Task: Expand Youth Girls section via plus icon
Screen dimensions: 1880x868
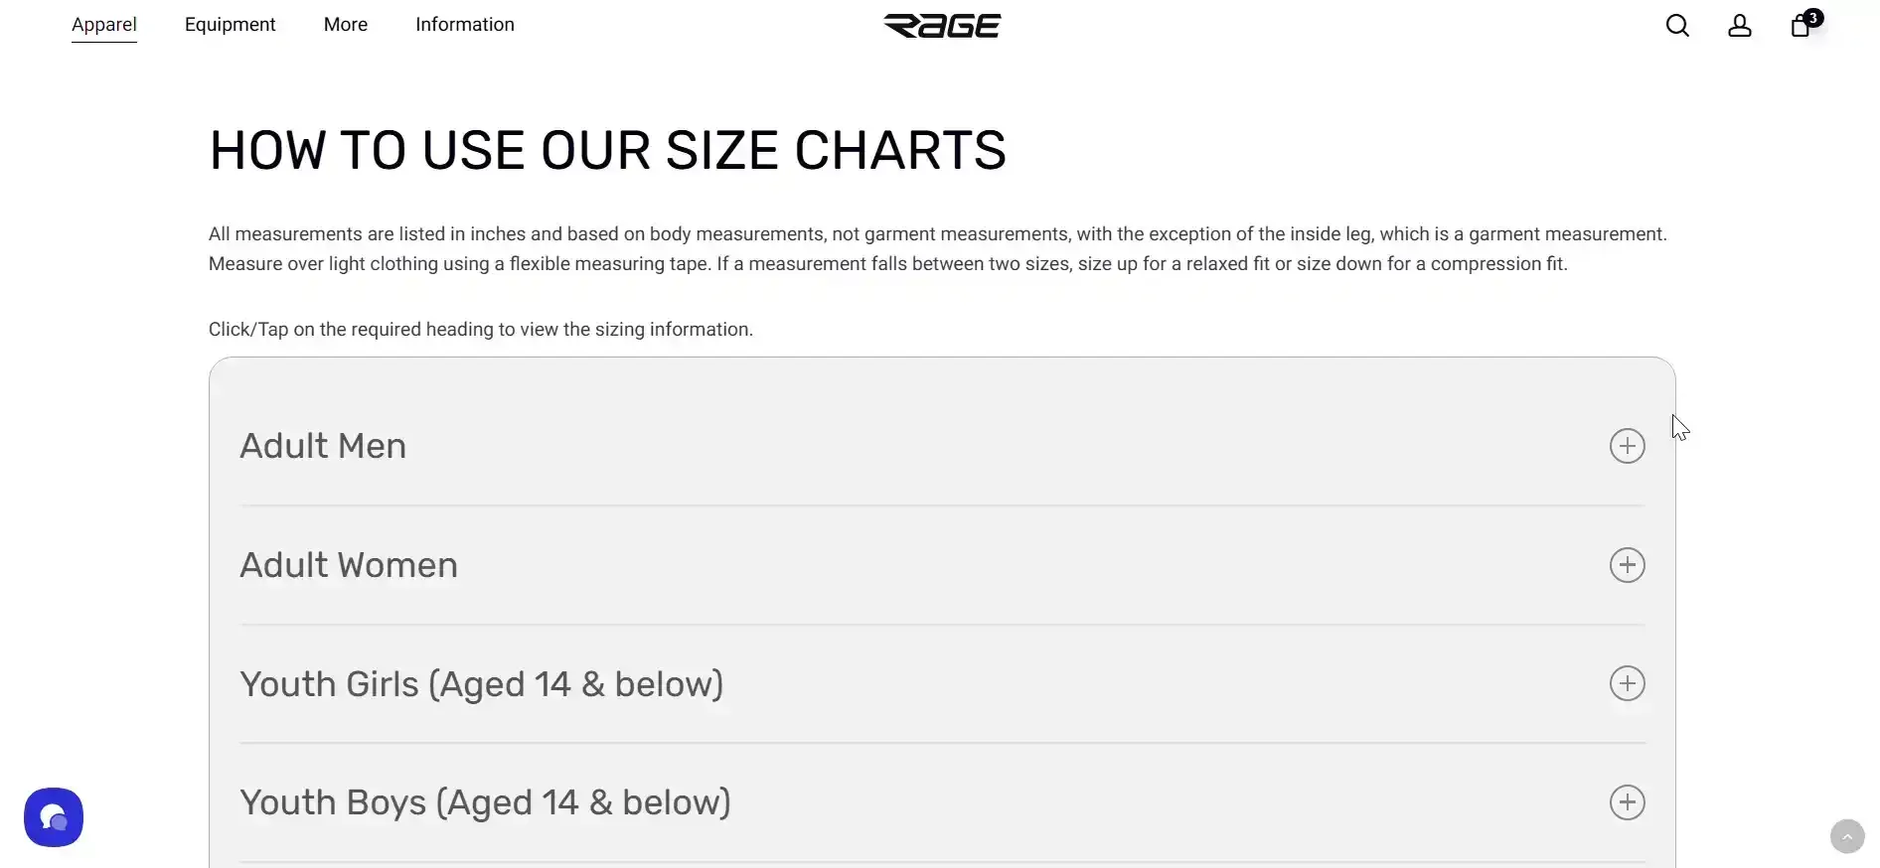Action: (x=1627, y=683)
